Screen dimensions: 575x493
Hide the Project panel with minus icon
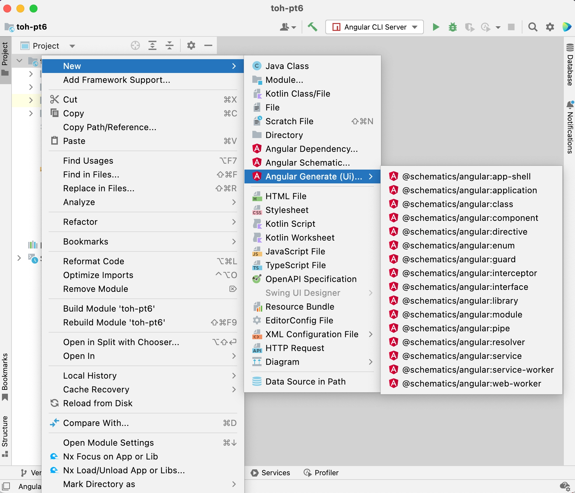pos(208,45)
